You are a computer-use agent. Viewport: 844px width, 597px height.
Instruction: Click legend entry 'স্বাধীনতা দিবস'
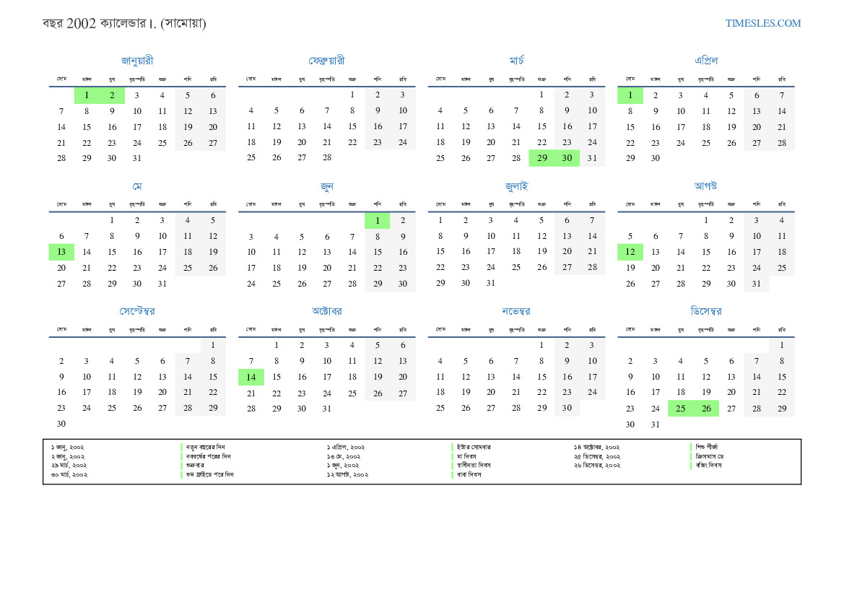(474, 466)
